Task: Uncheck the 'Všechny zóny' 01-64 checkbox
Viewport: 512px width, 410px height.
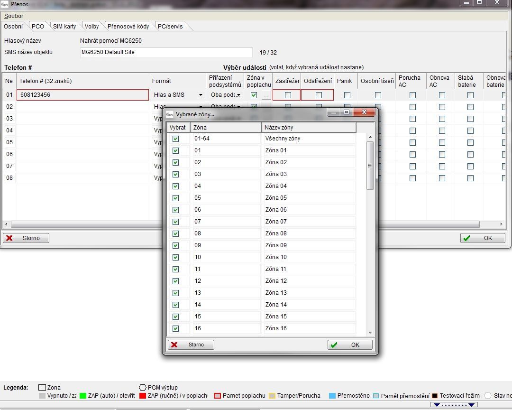Action: pos(175,139)
